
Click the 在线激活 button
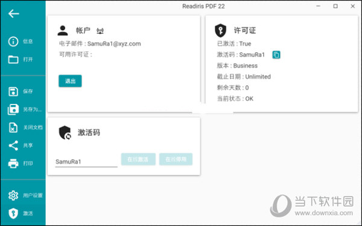point(138,159)
